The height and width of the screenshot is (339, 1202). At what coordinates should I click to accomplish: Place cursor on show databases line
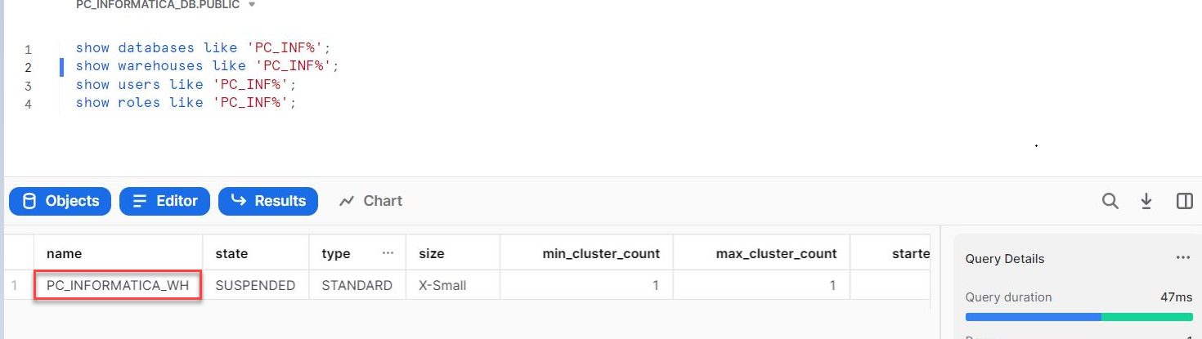(200, 48)
